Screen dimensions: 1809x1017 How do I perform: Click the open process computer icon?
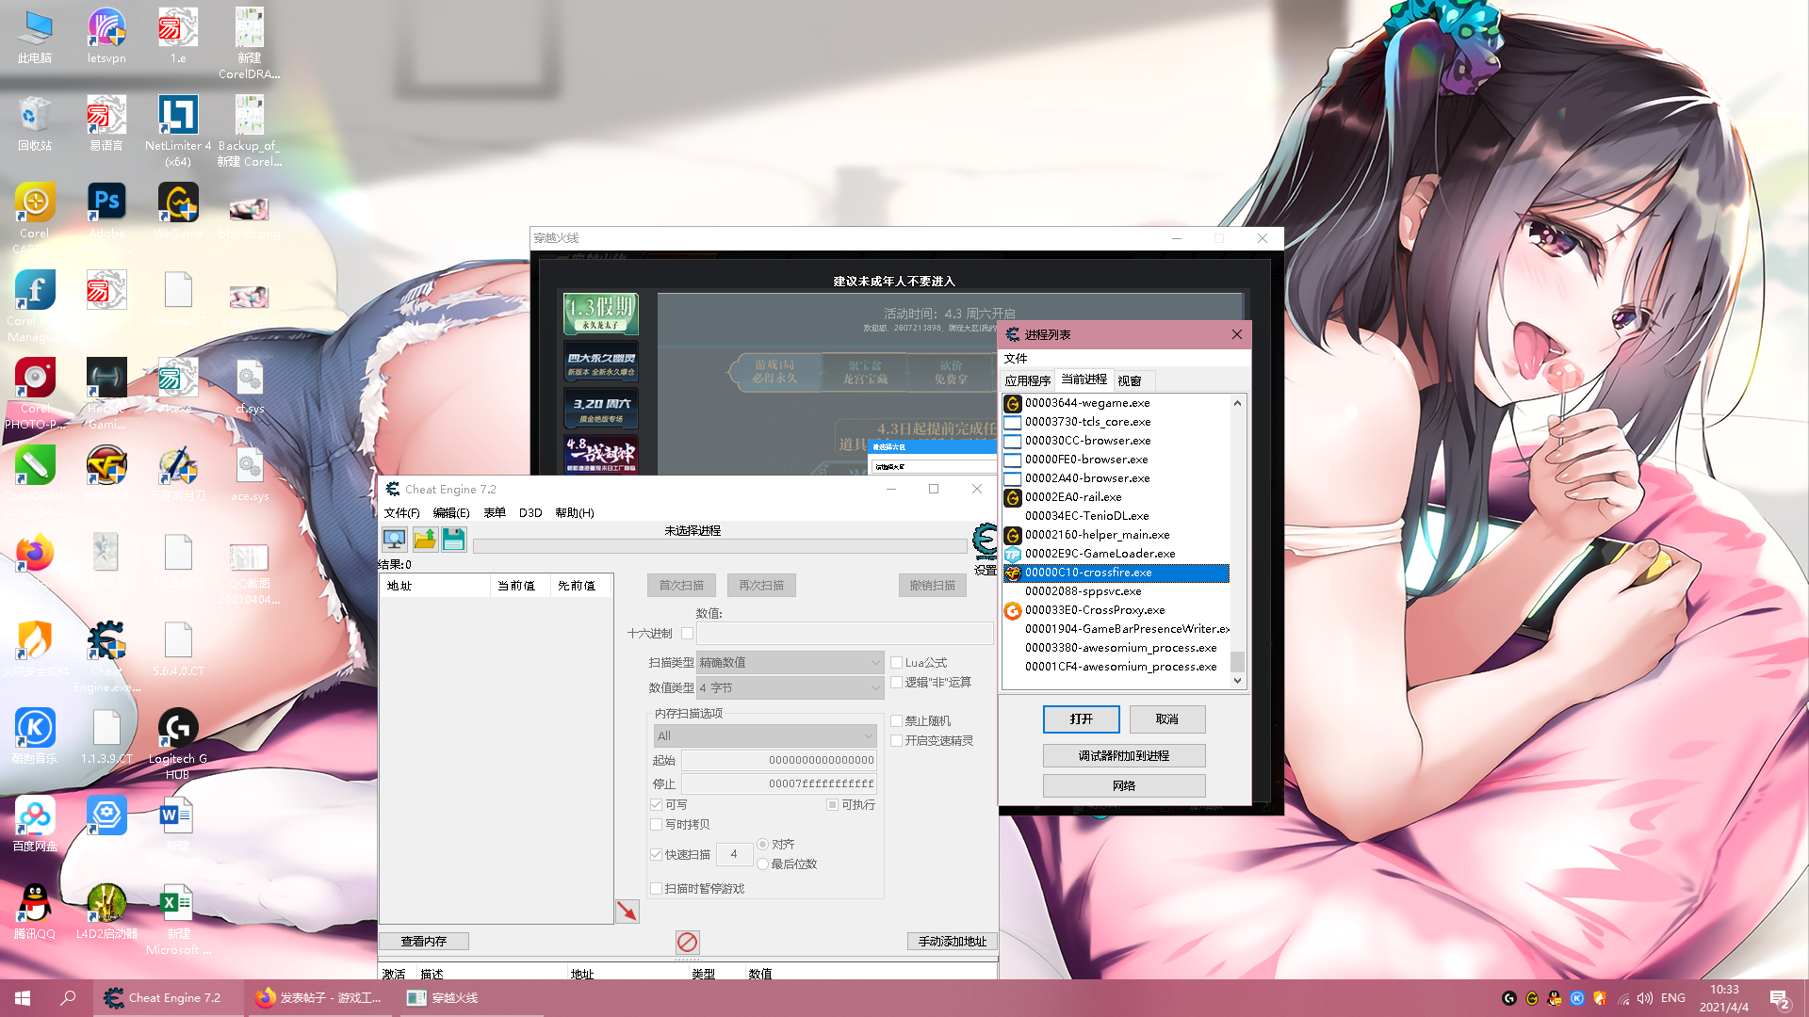394,540
